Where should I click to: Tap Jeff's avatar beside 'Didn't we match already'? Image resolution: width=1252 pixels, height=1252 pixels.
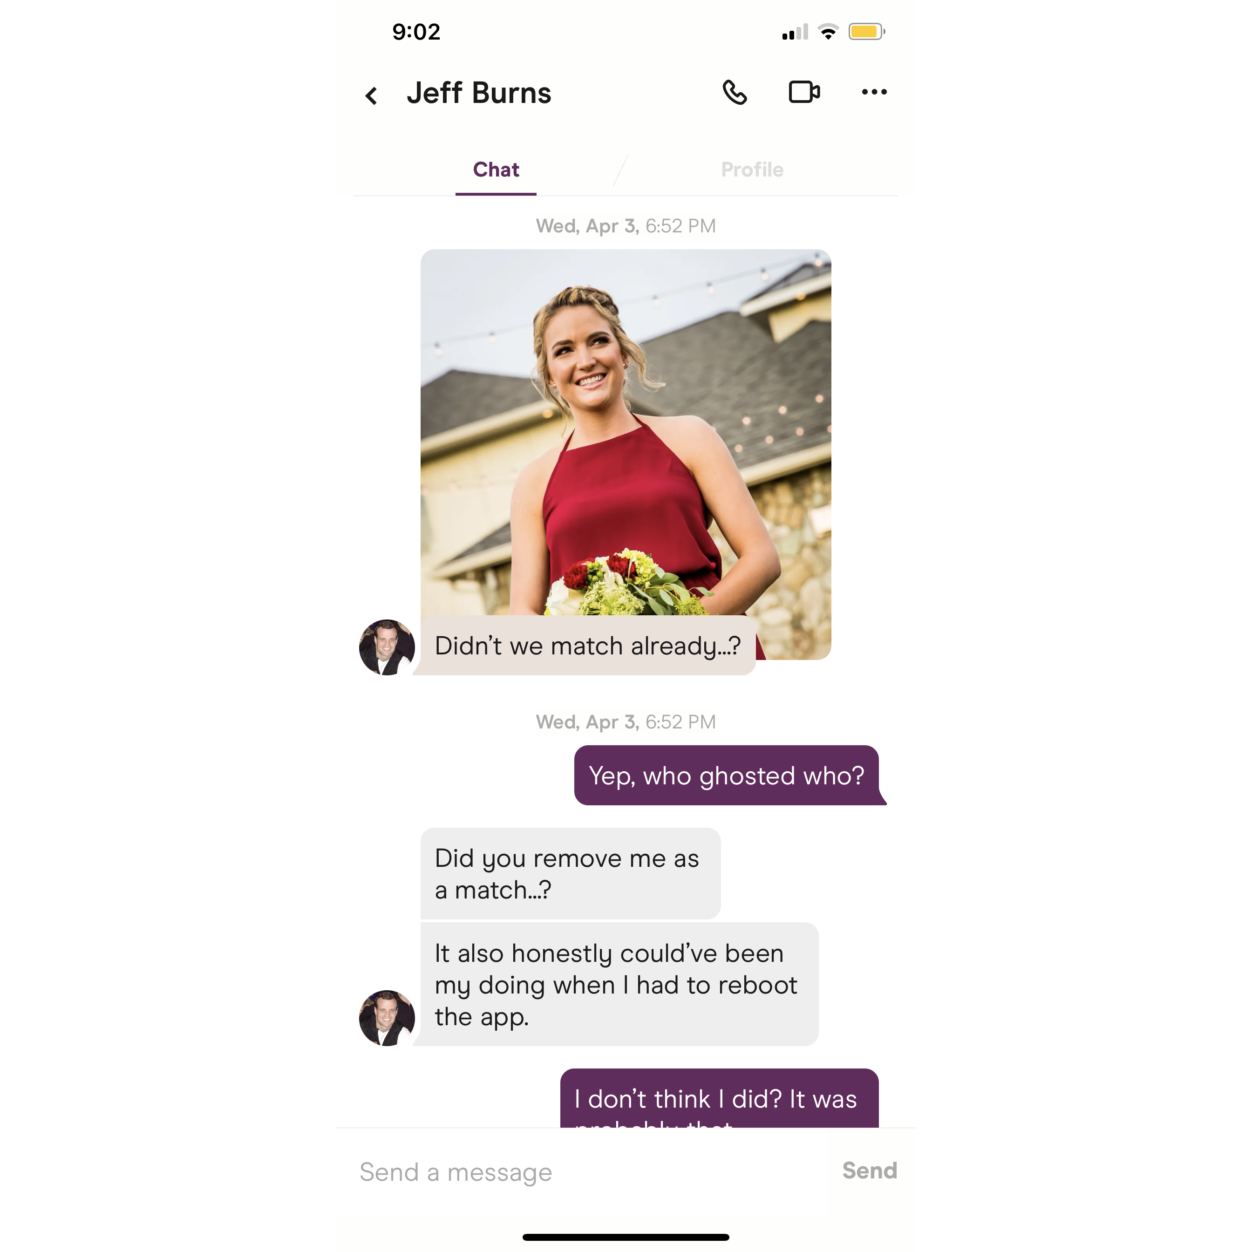[387, 647]
